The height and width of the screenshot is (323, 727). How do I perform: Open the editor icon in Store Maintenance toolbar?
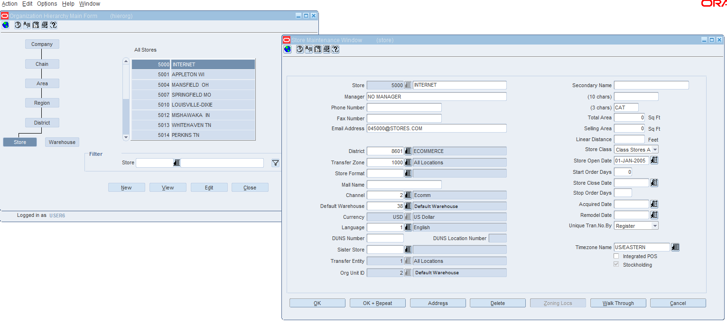317,49
